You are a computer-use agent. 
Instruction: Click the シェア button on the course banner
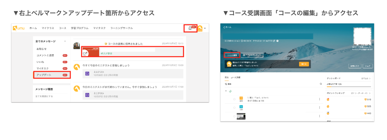click(368, 66)
